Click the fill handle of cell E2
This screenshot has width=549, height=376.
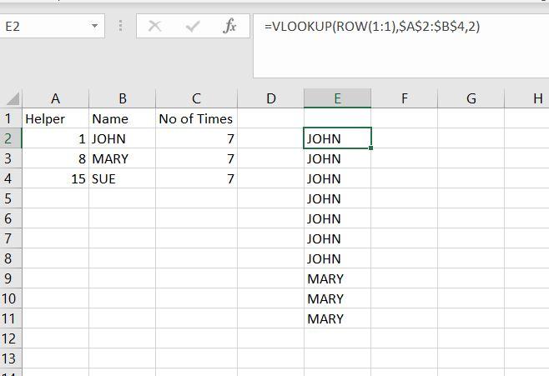(x=370, y=148)
